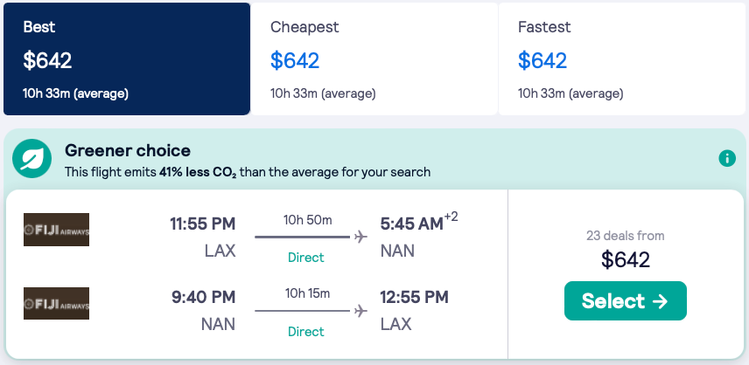Screen dimensions: 749x365
Task: Click the 11:55 PM LAX departure time
Action: coord(203,224)
